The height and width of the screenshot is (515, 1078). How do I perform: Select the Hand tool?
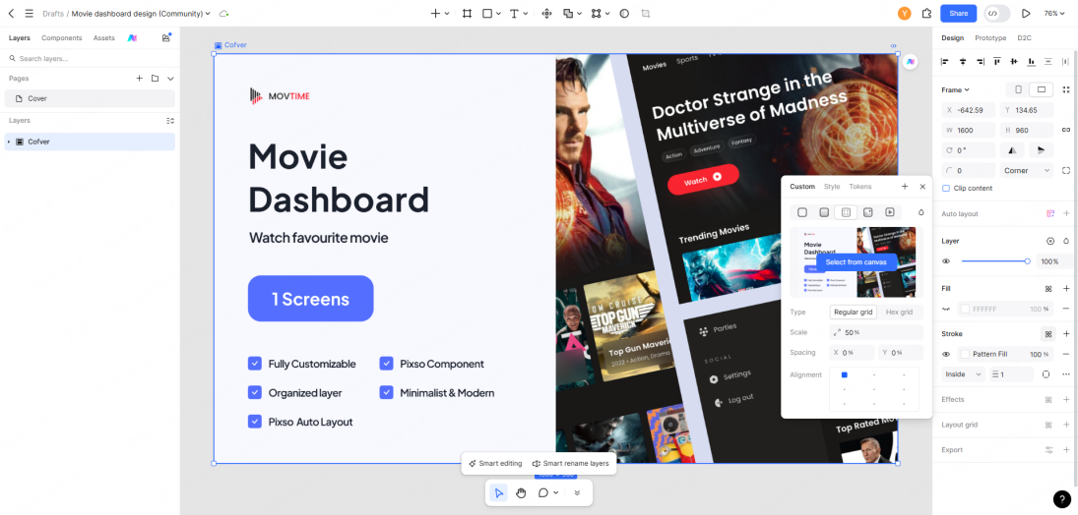(521, 492)
